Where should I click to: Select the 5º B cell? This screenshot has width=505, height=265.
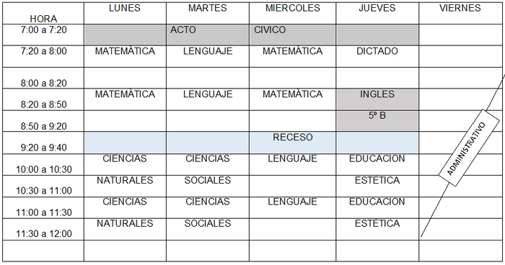377,121
